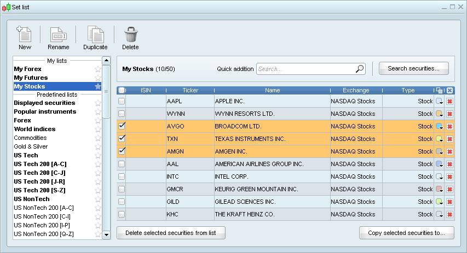
Task: Remove TXN row with red X
Action: tap(449, 139)
